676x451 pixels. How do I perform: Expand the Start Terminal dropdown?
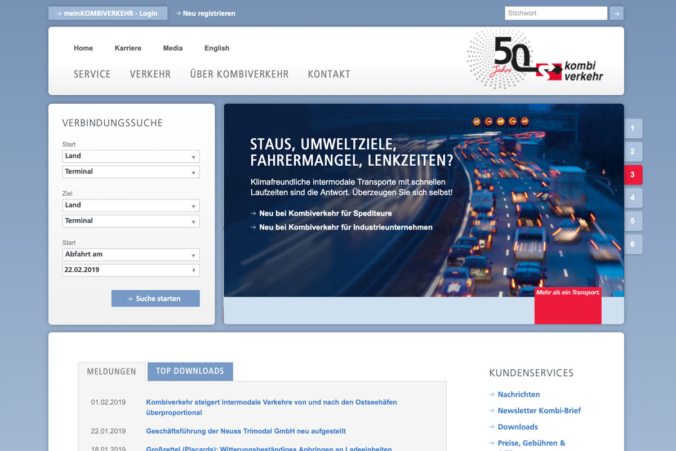[131, 172]
